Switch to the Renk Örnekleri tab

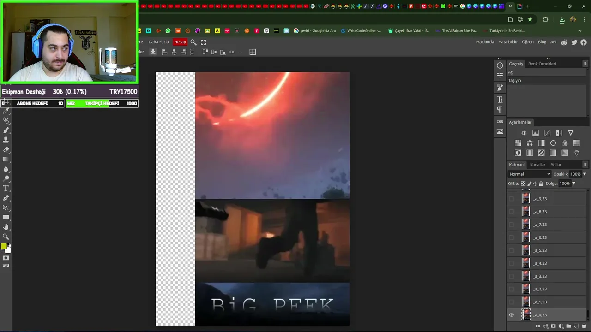coord(542,64)
